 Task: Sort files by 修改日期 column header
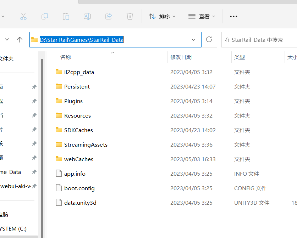[x=181, y=57]
